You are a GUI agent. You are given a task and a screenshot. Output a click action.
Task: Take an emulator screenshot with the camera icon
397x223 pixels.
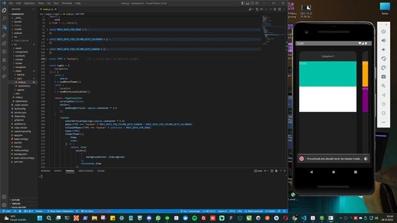(383, 77)
